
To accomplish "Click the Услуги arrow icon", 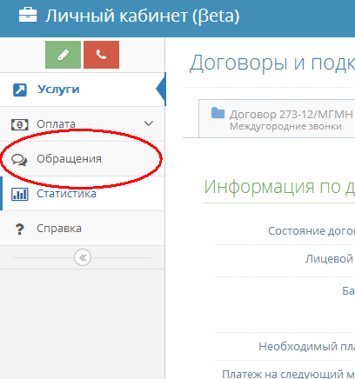I will point(20,90).
